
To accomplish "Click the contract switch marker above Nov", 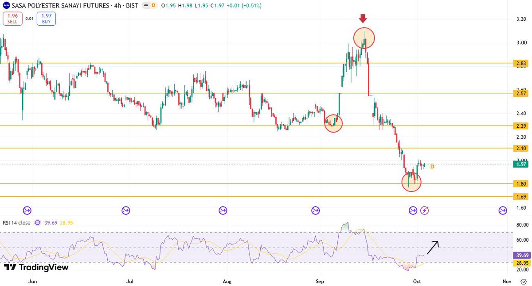I will 502,210.
